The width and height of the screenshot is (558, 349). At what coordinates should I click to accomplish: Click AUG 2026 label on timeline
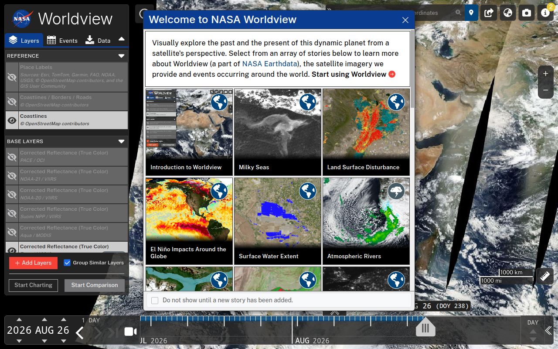click(x=312, y=340)
